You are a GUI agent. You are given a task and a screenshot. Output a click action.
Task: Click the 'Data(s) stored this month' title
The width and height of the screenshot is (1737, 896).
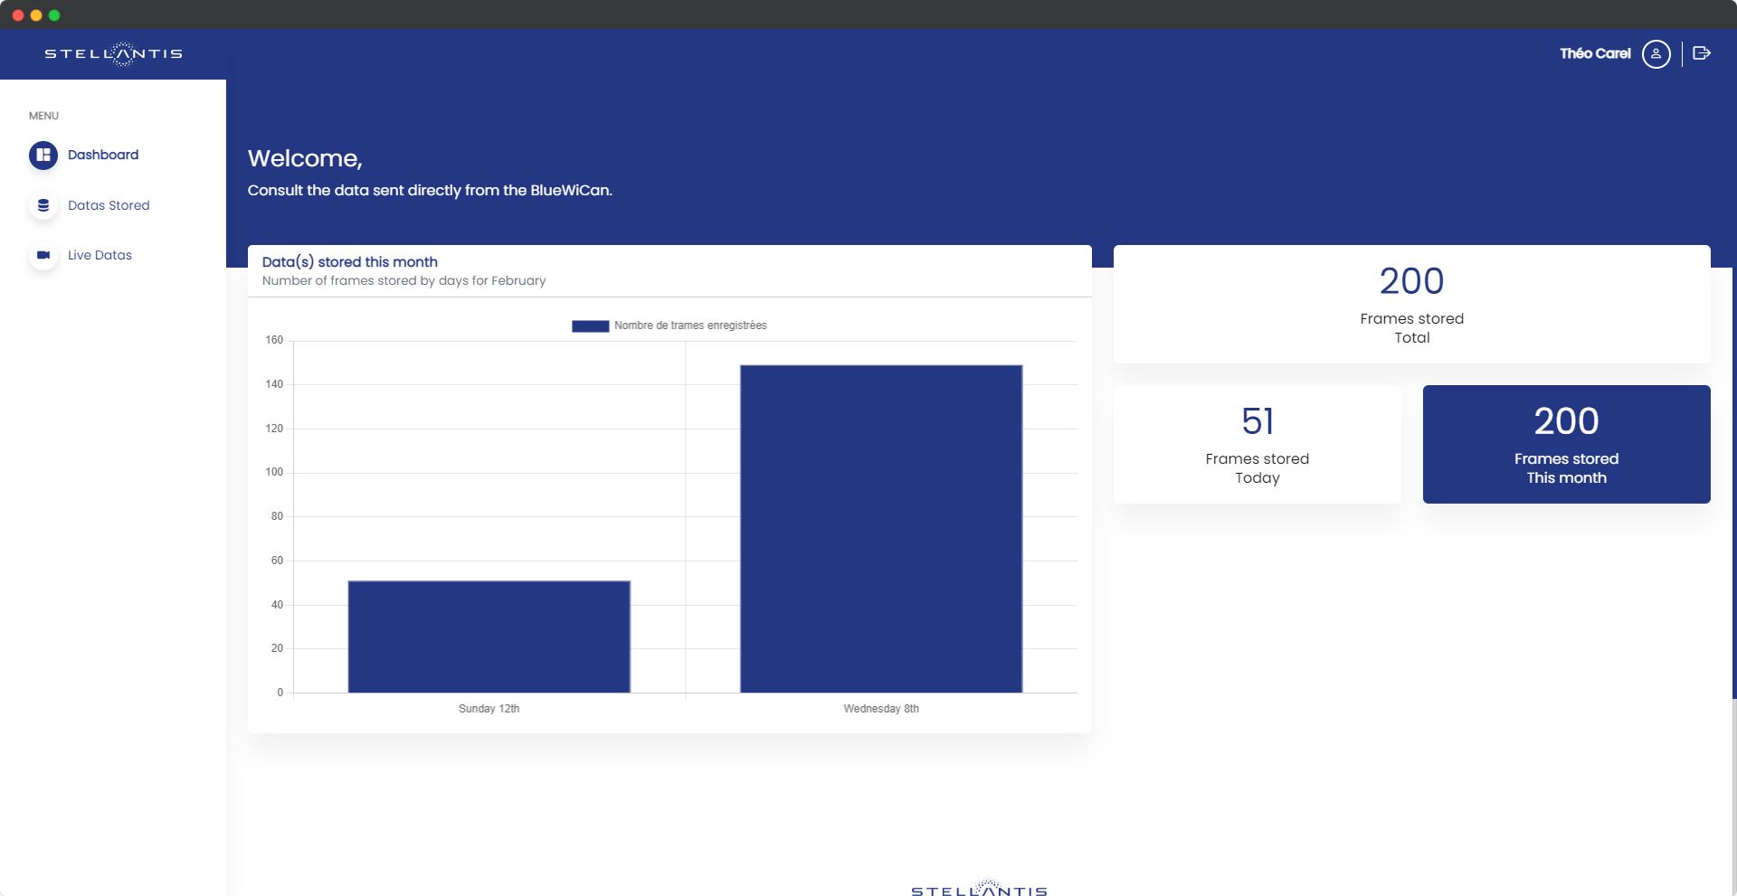point(350,262)
